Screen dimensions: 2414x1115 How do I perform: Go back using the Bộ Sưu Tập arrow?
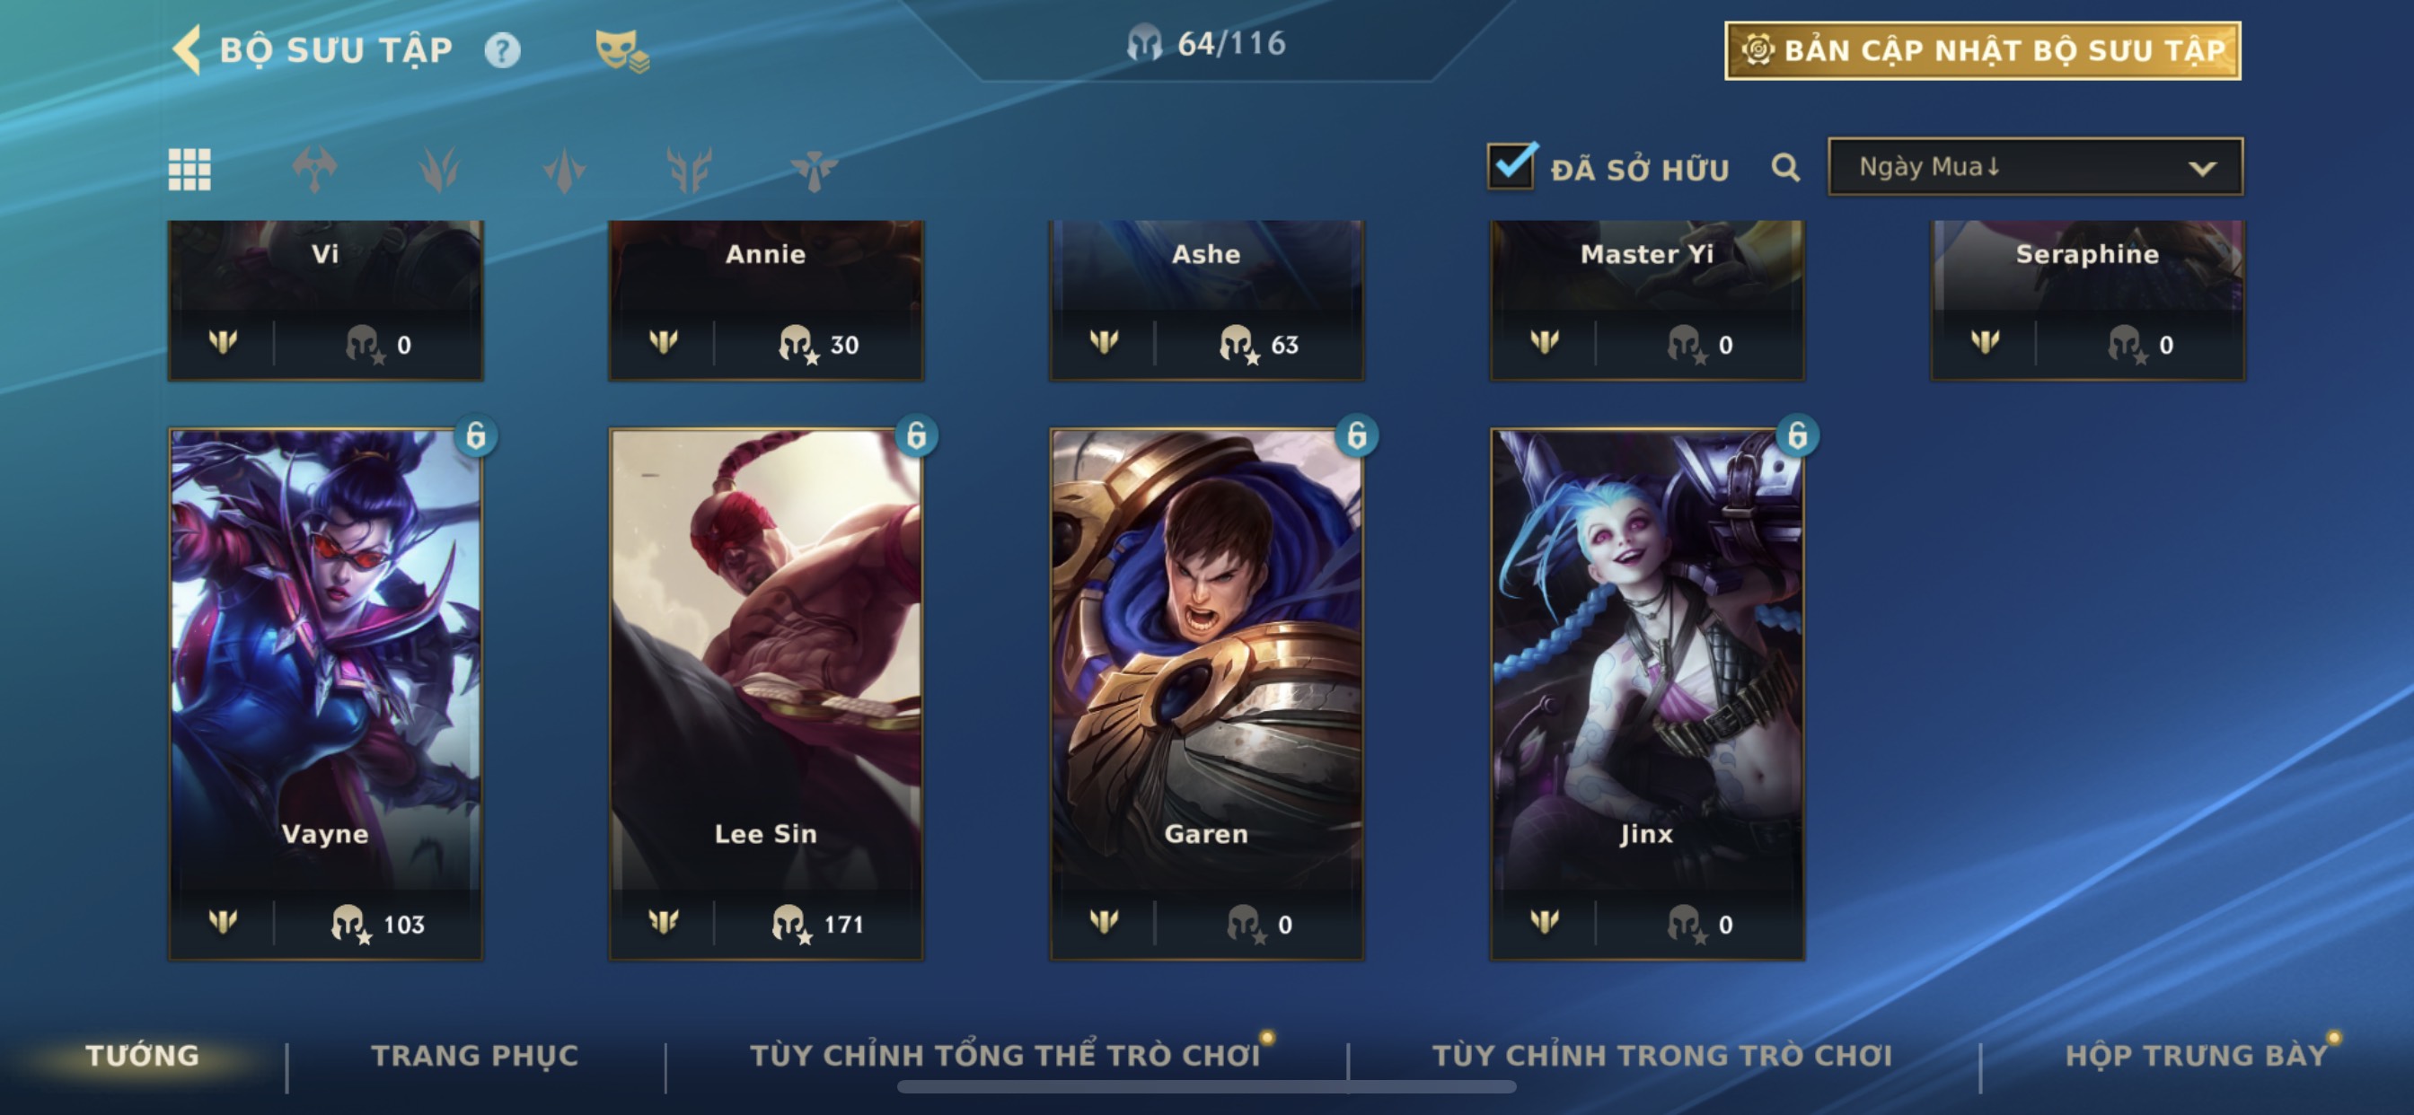tap(188, 49)
